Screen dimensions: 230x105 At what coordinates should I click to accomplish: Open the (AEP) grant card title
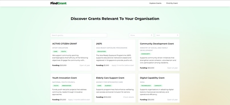pyautogui.click(x=99, y=44)
